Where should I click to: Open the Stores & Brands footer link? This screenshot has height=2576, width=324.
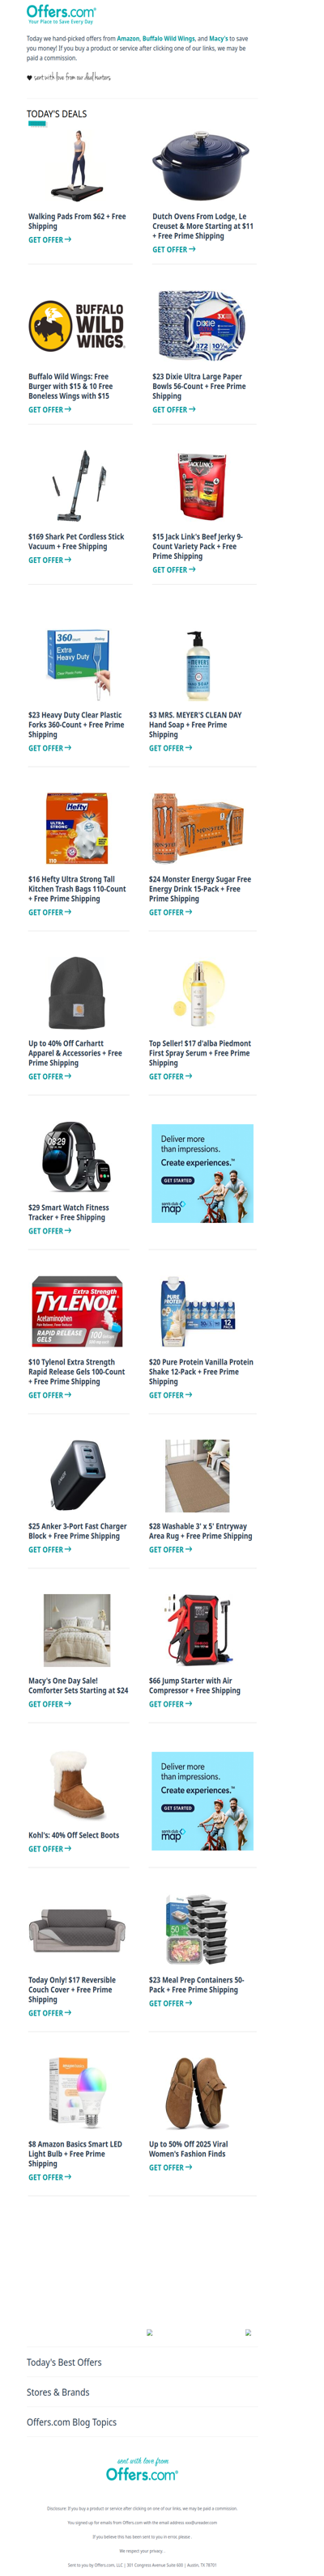pos(58,2392)
